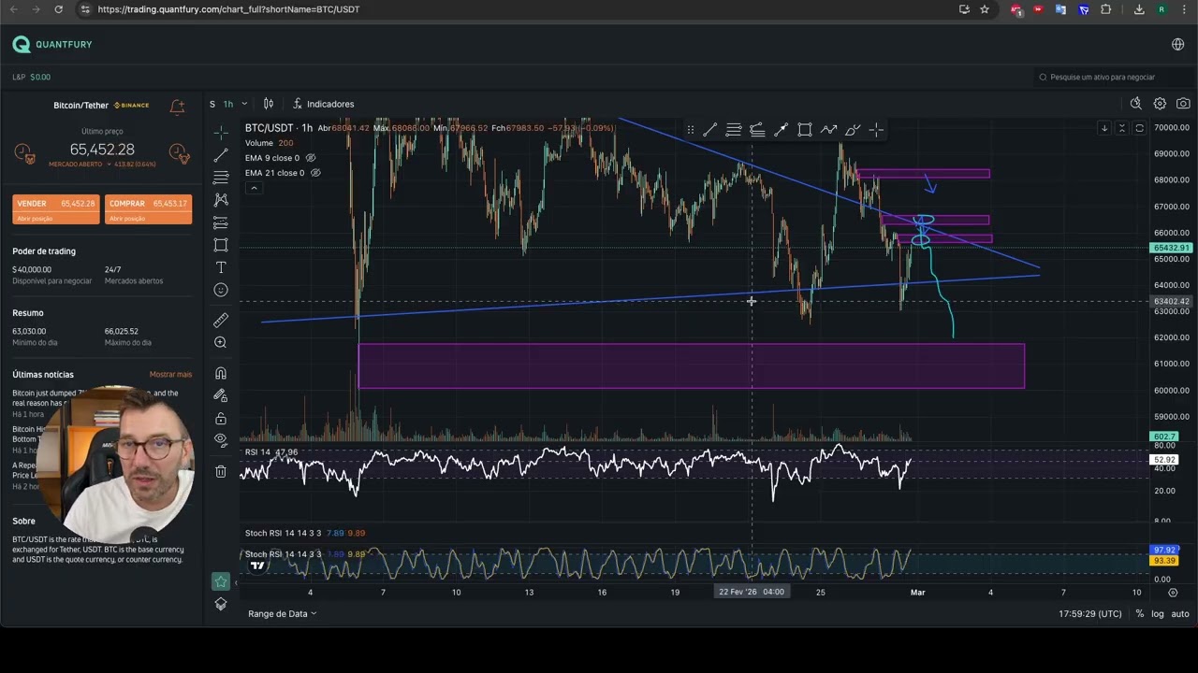
Task: Open the globe language selector
Action: point(1178,44)
